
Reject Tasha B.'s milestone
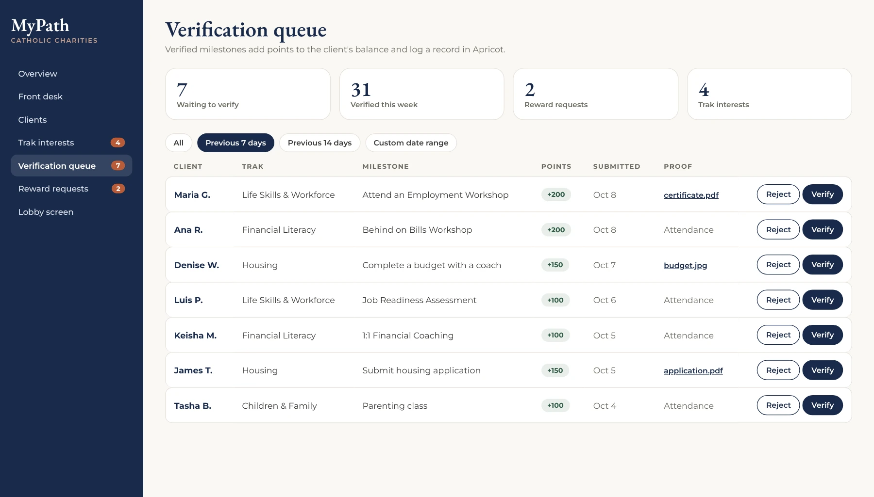778,405
